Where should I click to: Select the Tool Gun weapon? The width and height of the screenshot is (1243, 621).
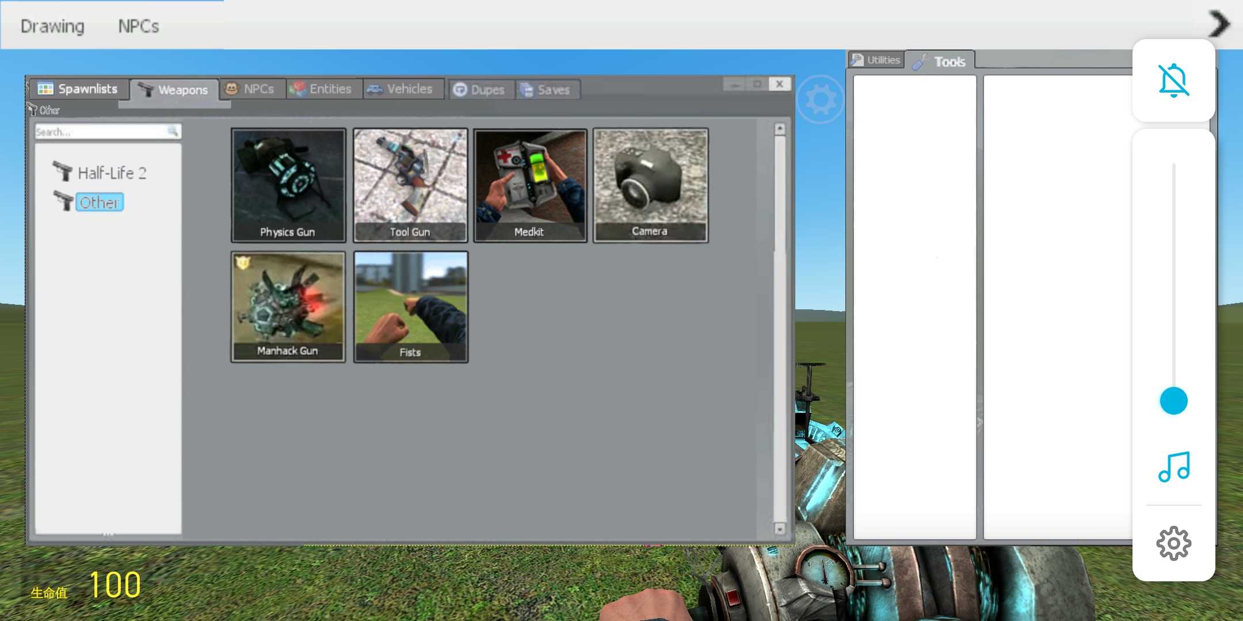click(410, 185)
